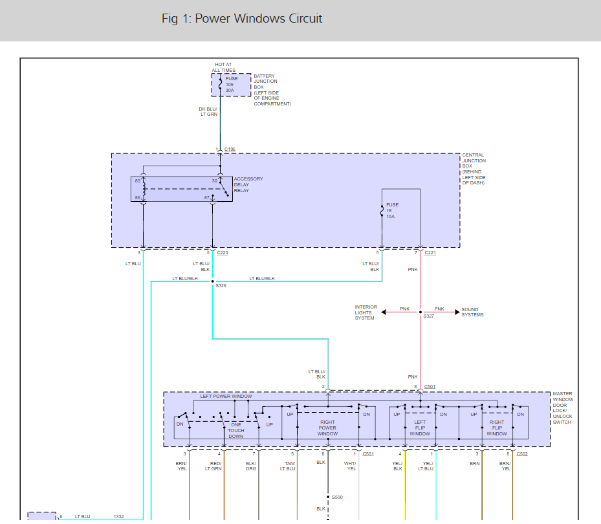The width and height of the screenshot is (601, 524).
Task: Select the Accessory Delay Relay coil symbol
Action: (x=144, y=190)
